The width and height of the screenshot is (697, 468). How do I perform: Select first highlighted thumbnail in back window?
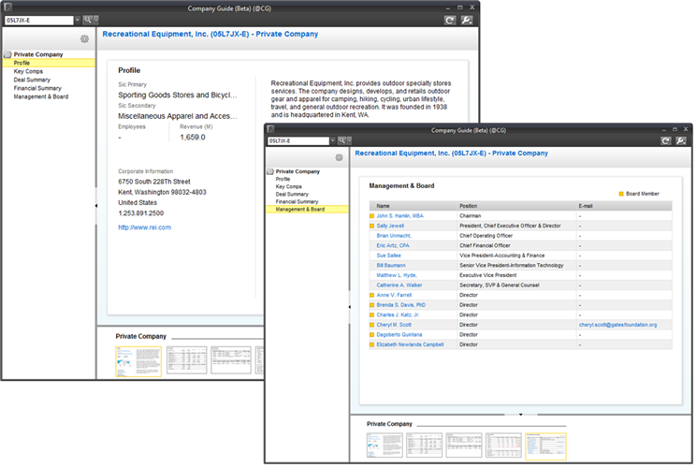138,361
